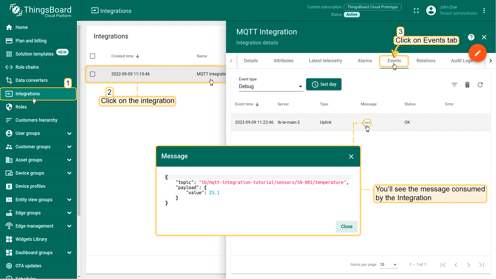Click Close button in Message dialog
The height and width of the screenshot is (279, 496).
point(346,227)
